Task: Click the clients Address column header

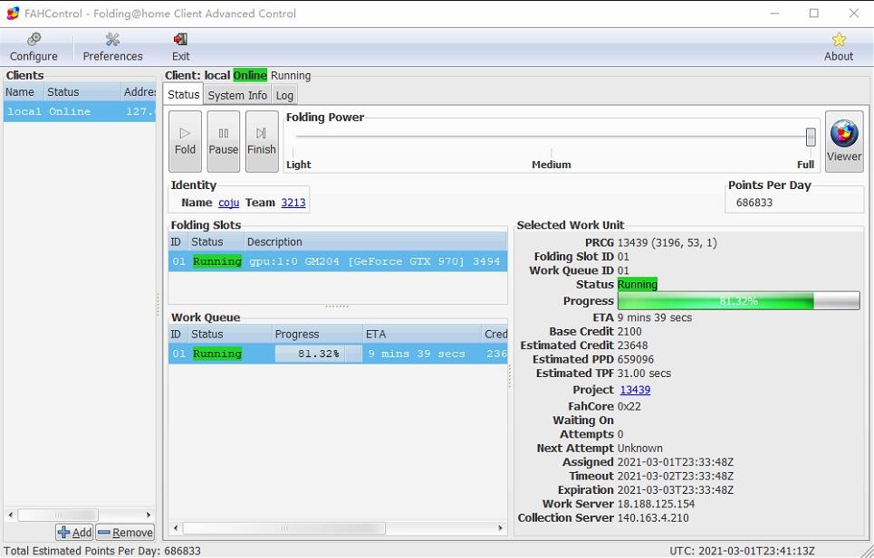Action: coord(139,92)
